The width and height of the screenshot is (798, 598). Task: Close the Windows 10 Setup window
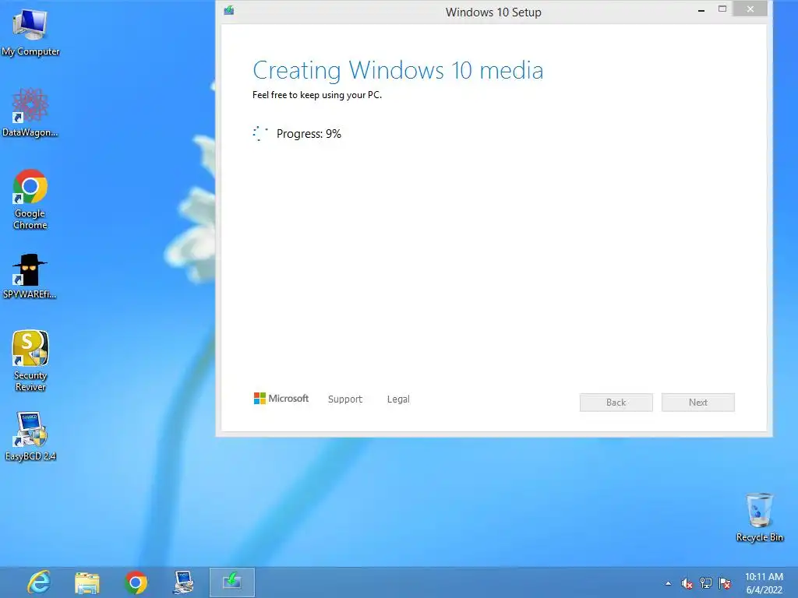pyautogui.click(x=750, y=9)
